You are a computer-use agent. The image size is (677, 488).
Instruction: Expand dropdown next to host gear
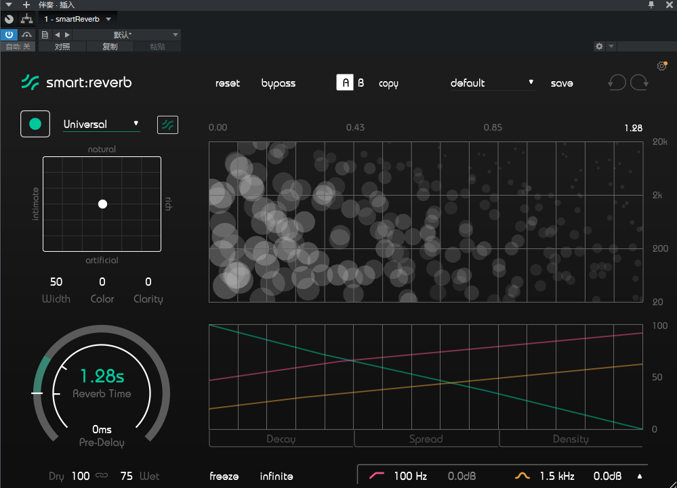[x=611, y=46]
